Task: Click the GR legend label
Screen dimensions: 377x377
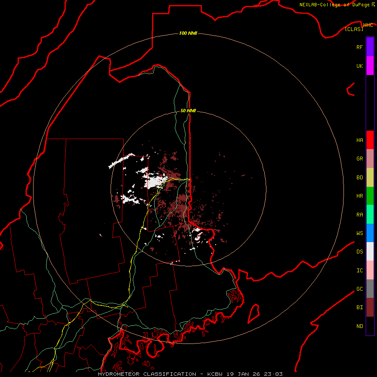Action: point(359,159)
